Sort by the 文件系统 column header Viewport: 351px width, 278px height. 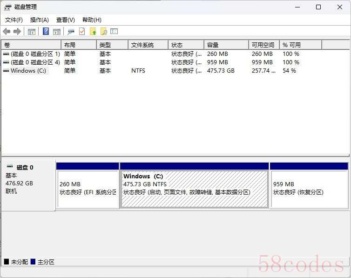(148, 45)
